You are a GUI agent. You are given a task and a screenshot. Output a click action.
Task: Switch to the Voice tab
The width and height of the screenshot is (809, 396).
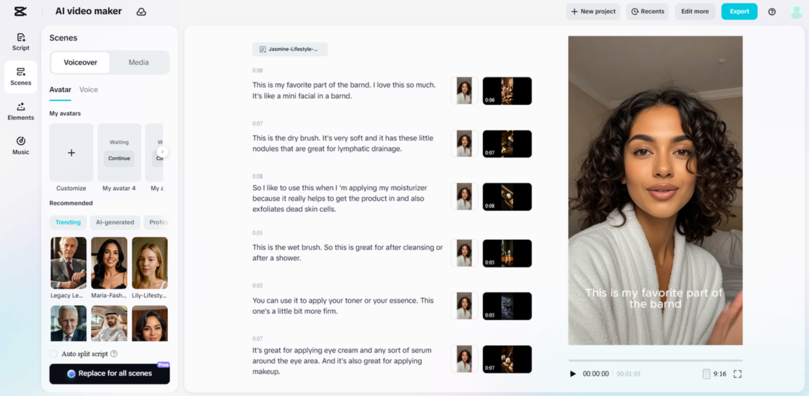pos(88,90)
